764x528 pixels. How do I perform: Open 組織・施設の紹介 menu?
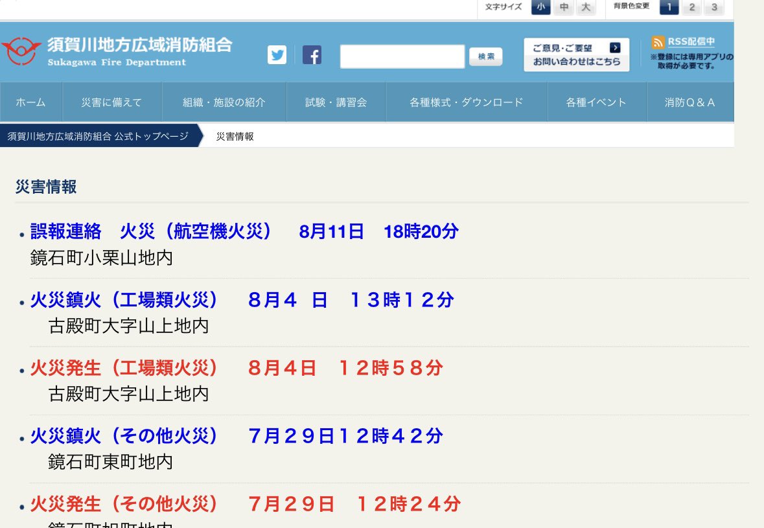(x=224, y=102)
